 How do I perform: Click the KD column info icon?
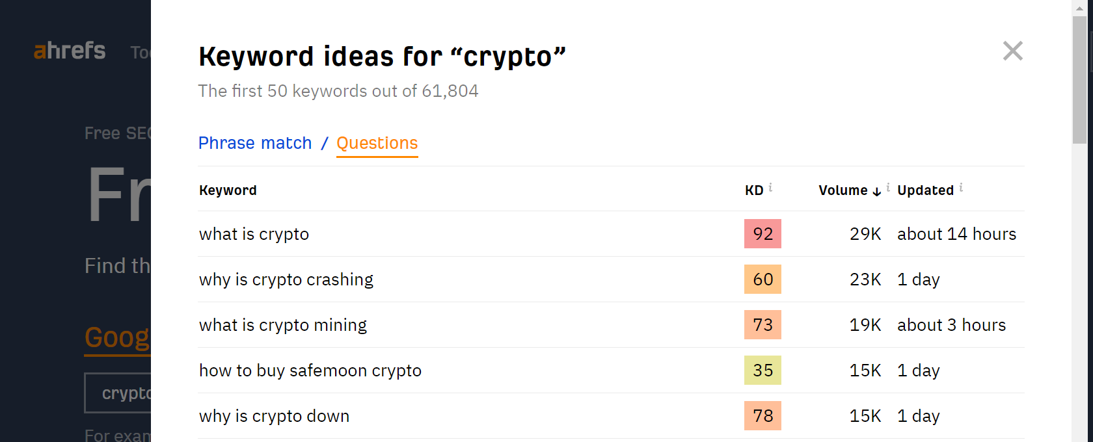tap(770, 187)
